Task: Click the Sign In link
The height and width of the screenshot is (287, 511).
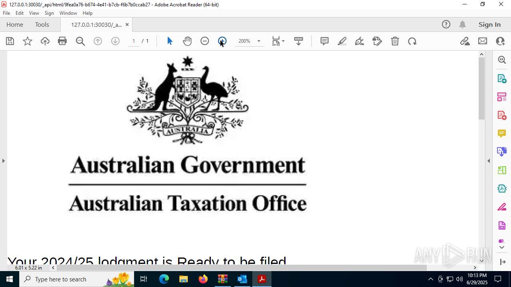Action: coord(489,24)
